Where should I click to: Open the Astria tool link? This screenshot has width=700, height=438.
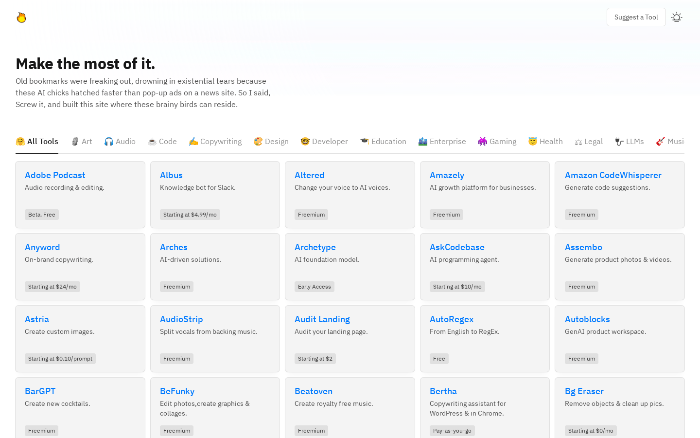pyautogui.click(x=37, y=319)
